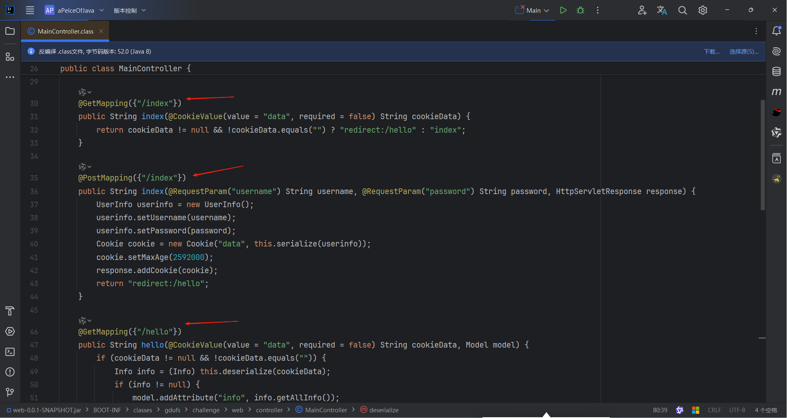Open the Terminal tool window
Image resolution: width=787 pixels, height=418 pixels.
point(10,352)
